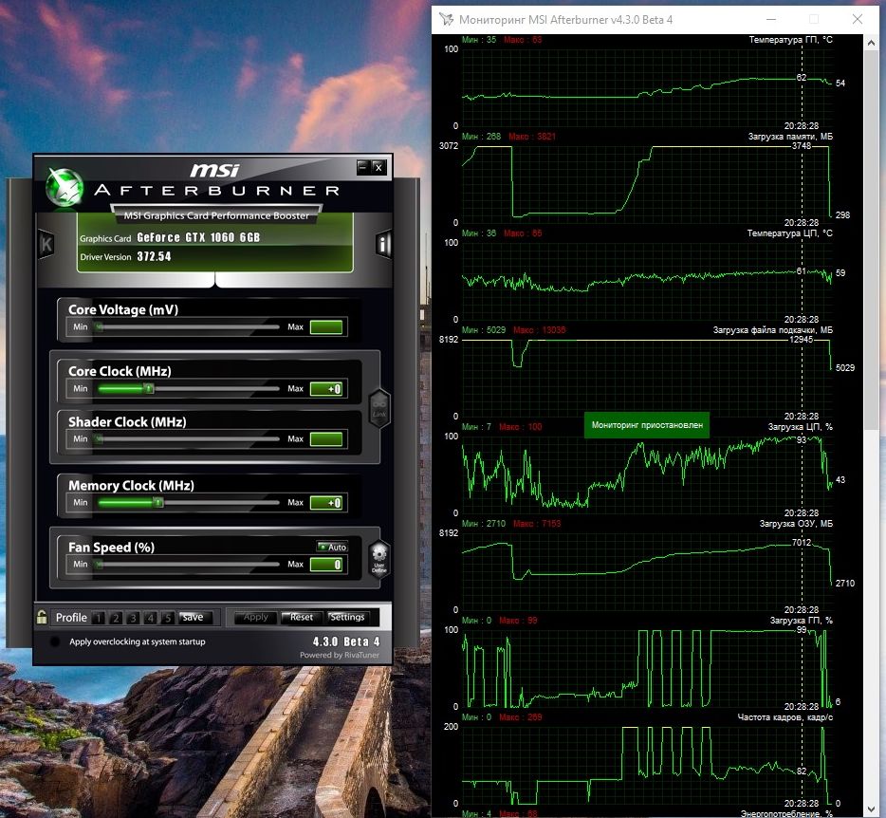Click the Fan Speed value field
Viewport: 886px width, 818px height.
pyautogui.click(x=326, y=565)
